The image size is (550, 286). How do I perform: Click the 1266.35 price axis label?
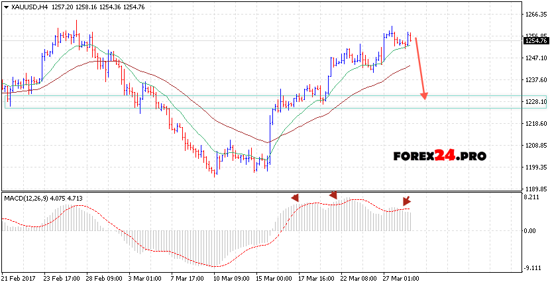click(x=535, y=14)
